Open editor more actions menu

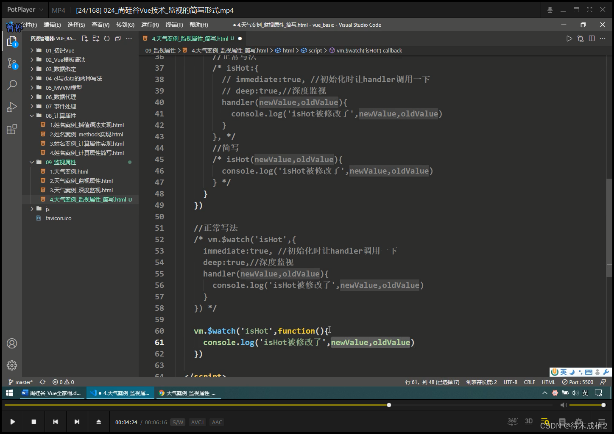603,39
